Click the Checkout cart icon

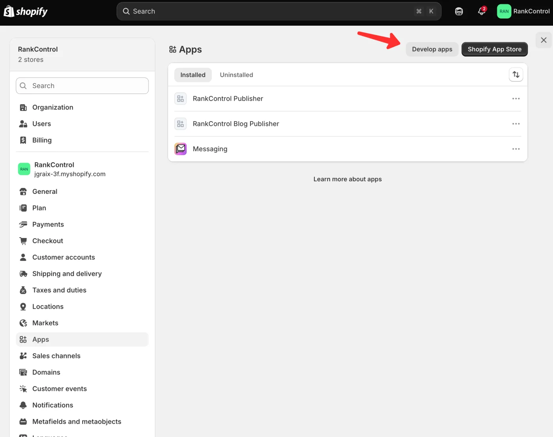click(x=23, y=241)
